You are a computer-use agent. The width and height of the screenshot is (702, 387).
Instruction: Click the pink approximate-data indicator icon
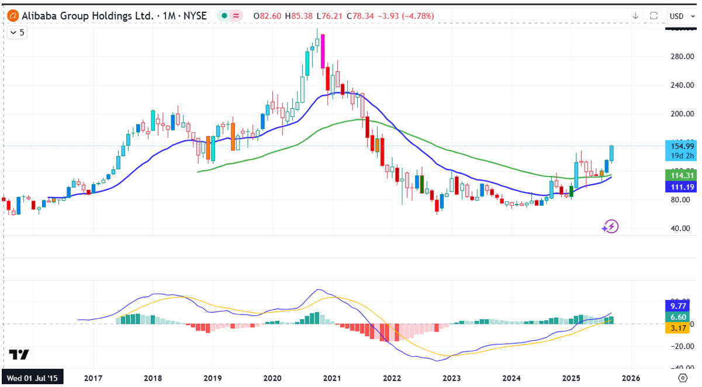(x=236, y=16)
